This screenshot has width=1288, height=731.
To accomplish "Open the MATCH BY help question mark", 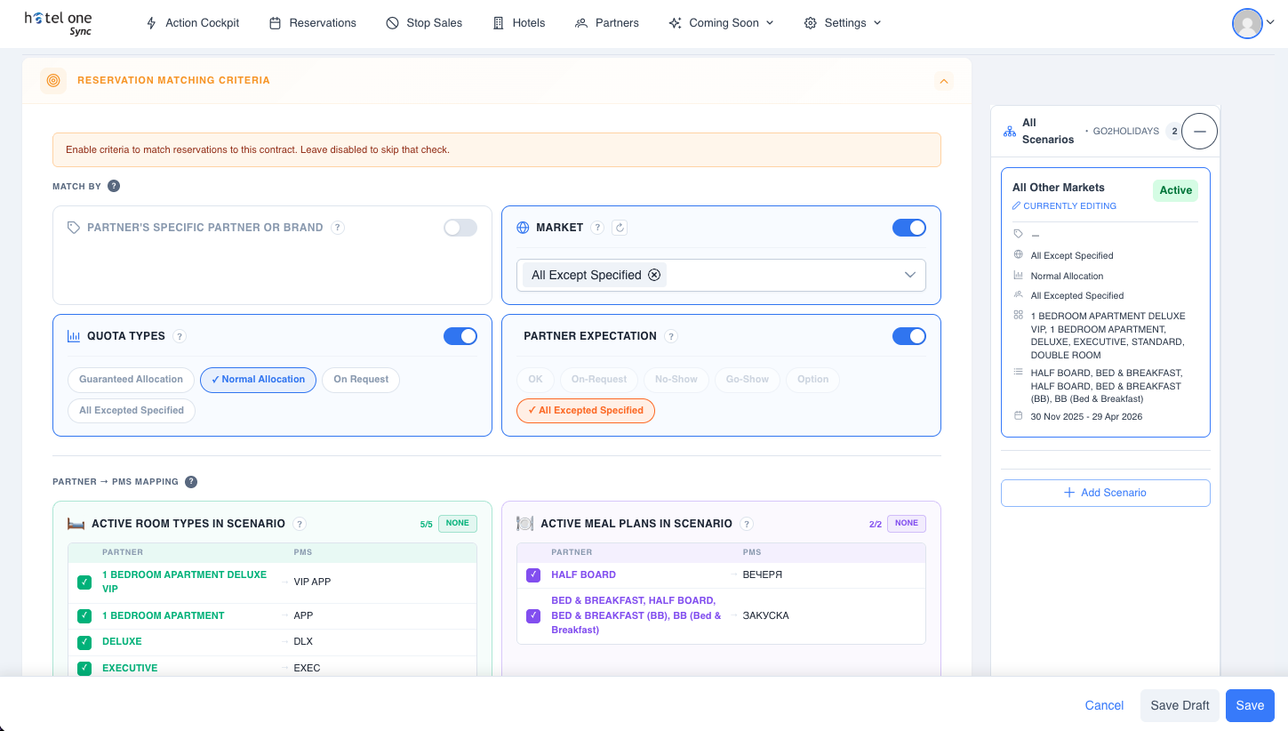I will point(112,186).
